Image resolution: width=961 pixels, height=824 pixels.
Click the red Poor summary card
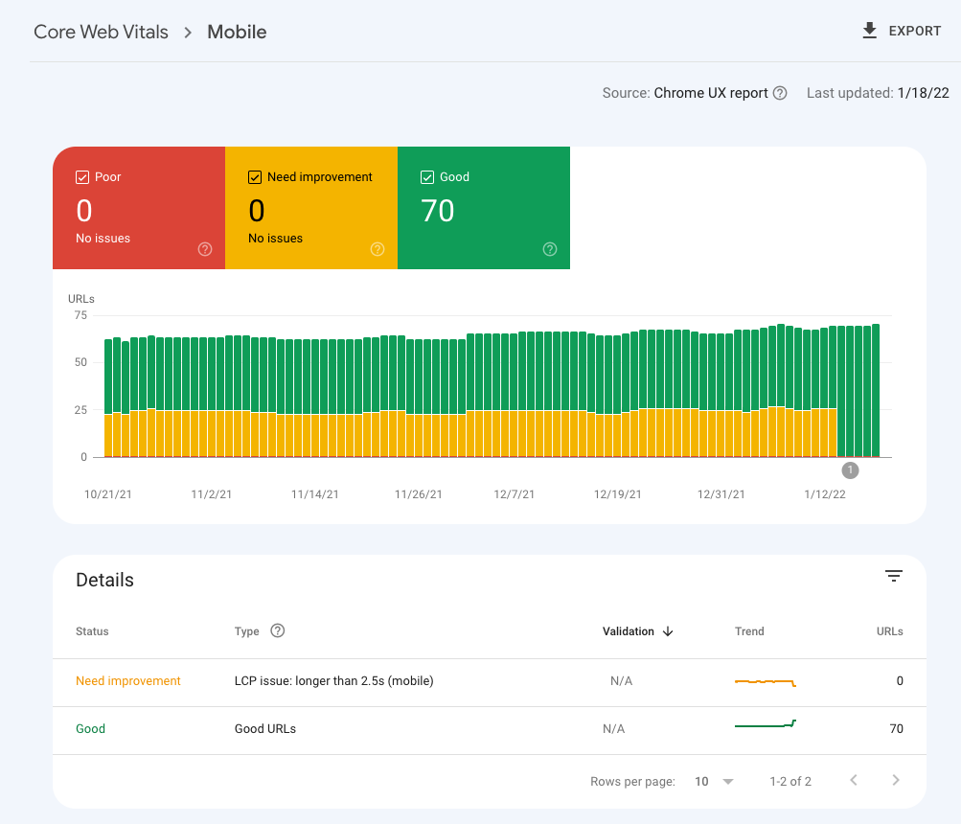point(139,208)
